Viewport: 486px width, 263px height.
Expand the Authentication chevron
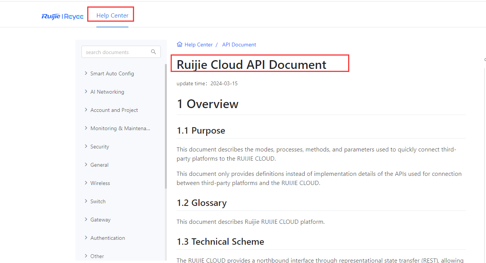[86, 238]
